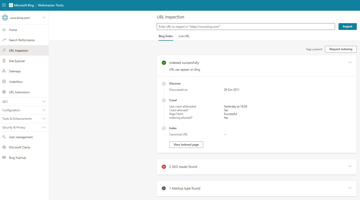Viewport: 360px width, 200px height.
Task: Open User management
Action: click(21, 137)
